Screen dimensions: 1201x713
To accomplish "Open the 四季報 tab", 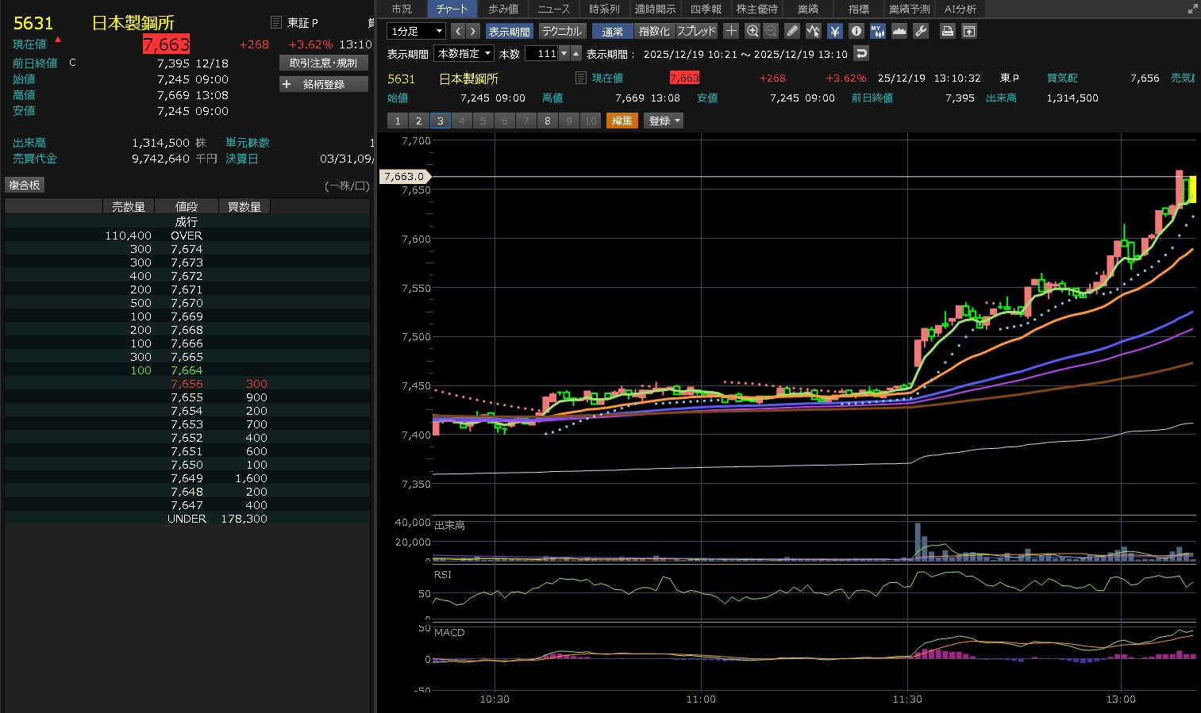I will click(706, 9).
